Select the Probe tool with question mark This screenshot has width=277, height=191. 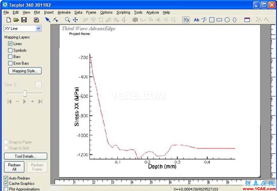coord(186,20)
